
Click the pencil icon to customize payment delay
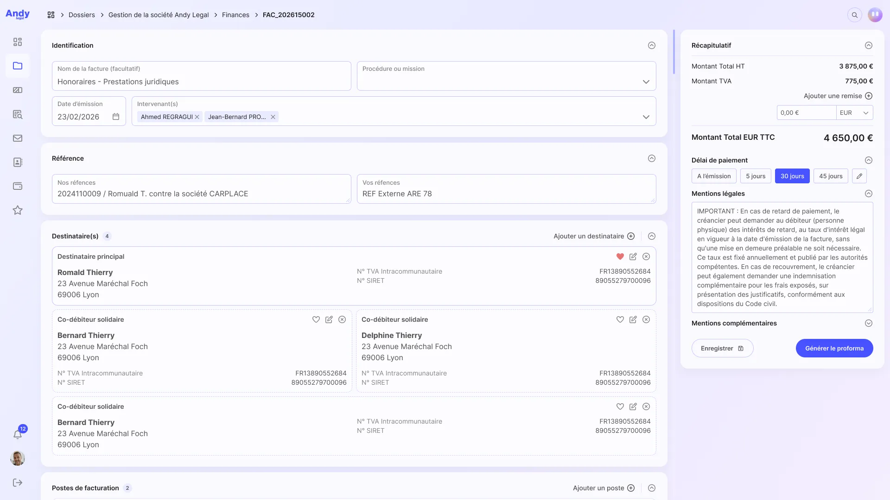point(859,176)
